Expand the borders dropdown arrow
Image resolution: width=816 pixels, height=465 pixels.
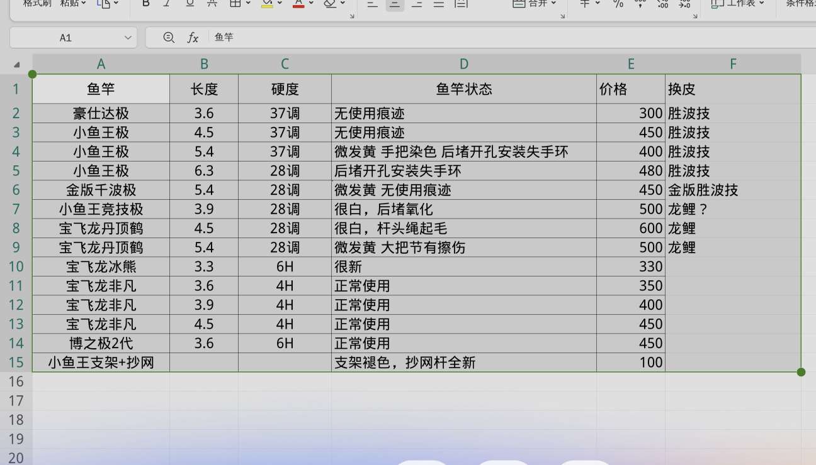point(248,3)
